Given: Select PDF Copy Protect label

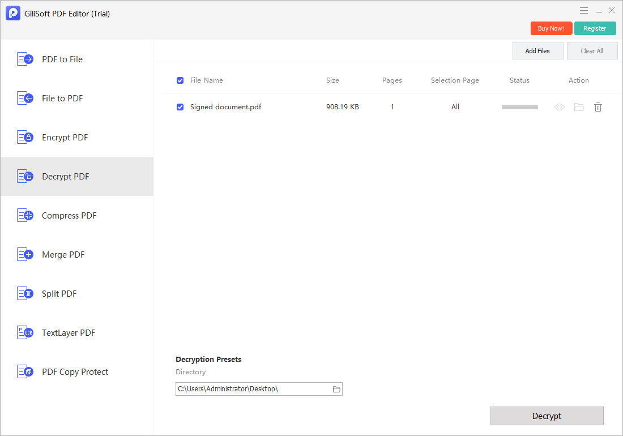Looking at the screenshot, I should click(x=75, y=372).
